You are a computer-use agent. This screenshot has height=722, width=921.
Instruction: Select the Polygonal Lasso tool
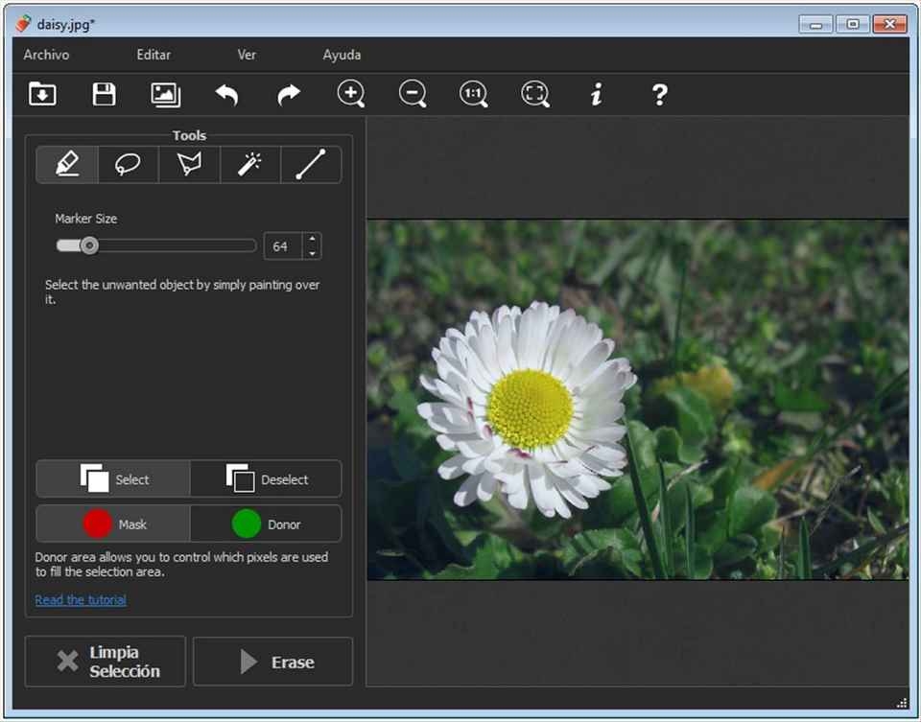[189, 165]
